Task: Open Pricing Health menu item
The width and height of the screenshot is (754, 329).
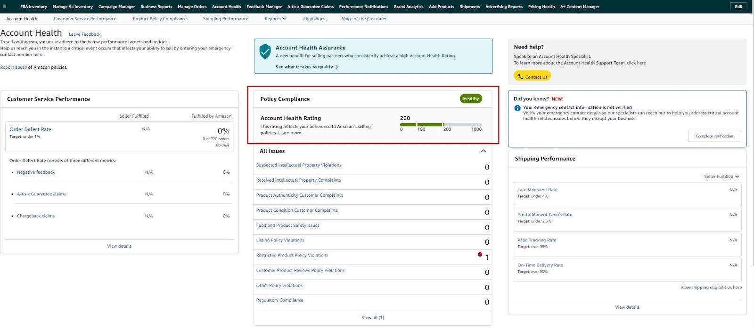Action: pos(541,7)
